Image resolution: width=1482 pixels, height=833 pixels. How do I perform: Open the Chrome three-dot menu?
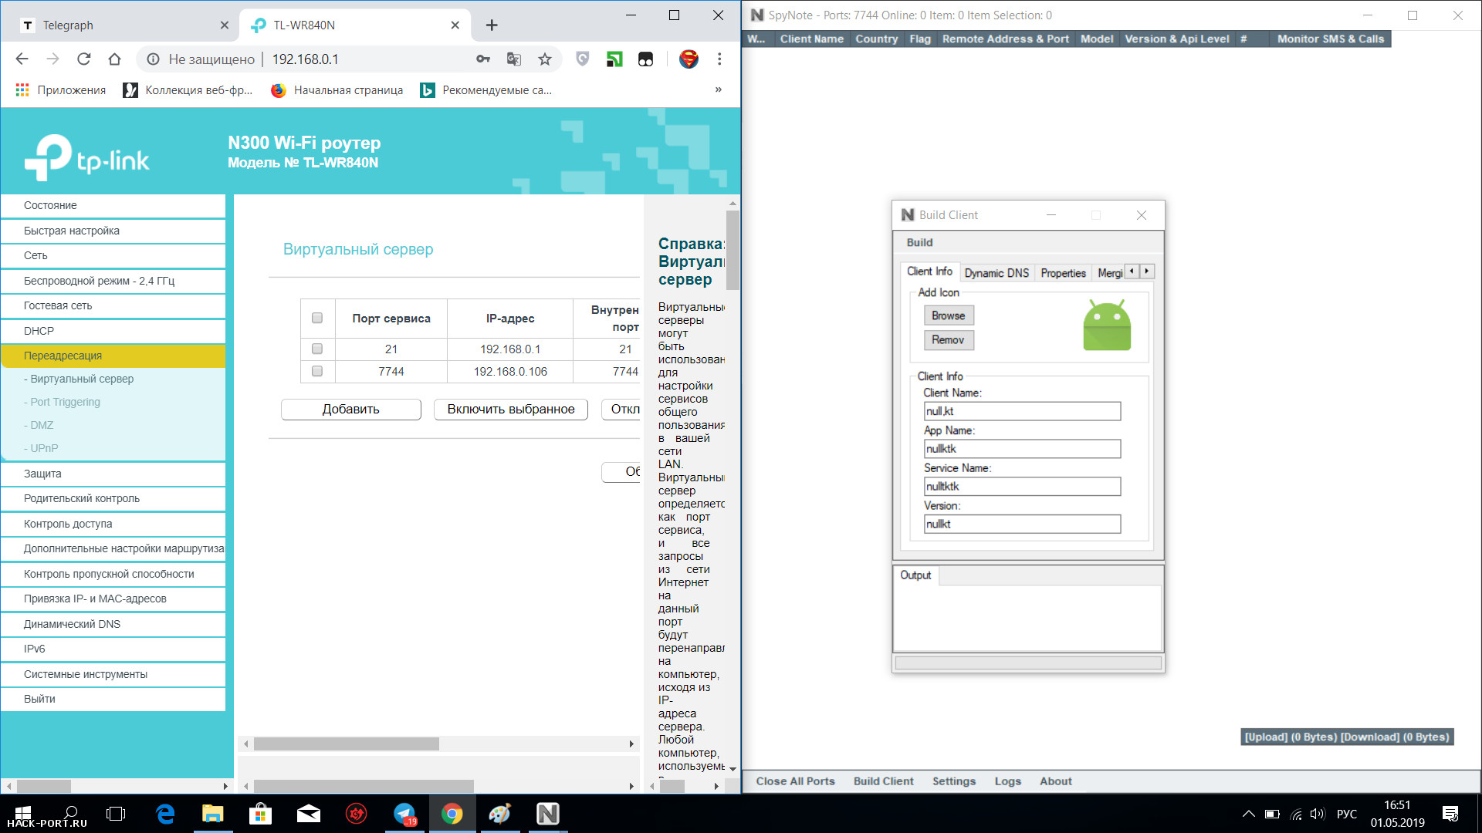click(x=719, y=59)
